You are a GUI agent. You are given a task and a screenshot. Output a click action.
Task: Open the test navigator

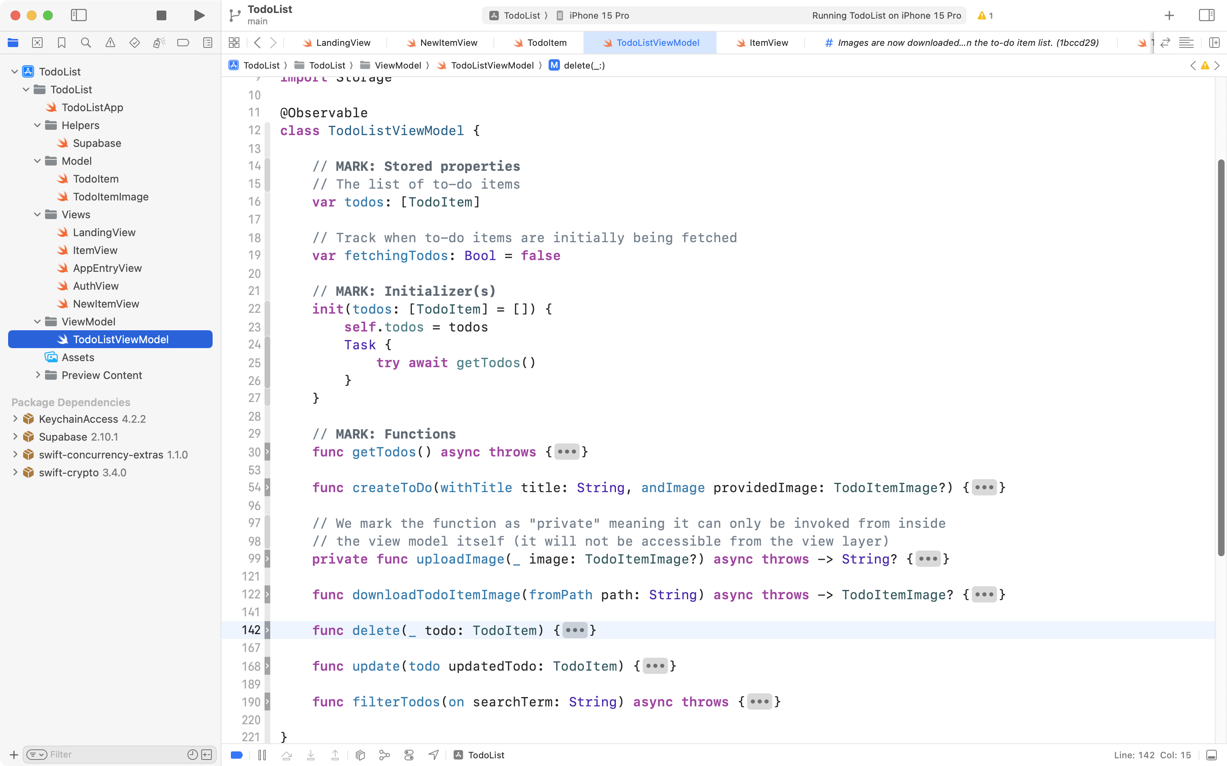135,43
